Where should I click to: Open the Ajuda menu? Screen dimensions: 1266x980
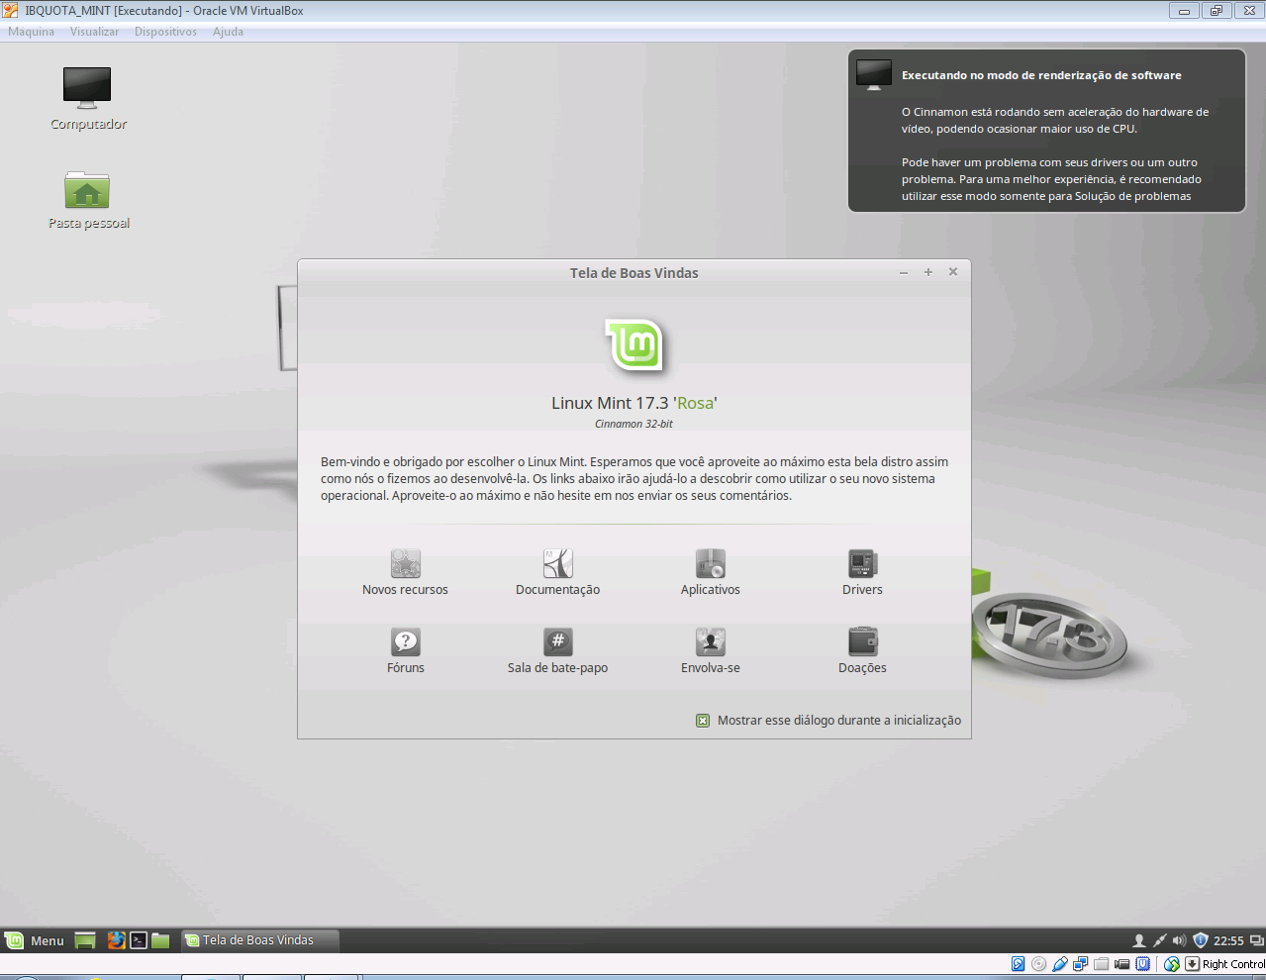tap(228, 32)
